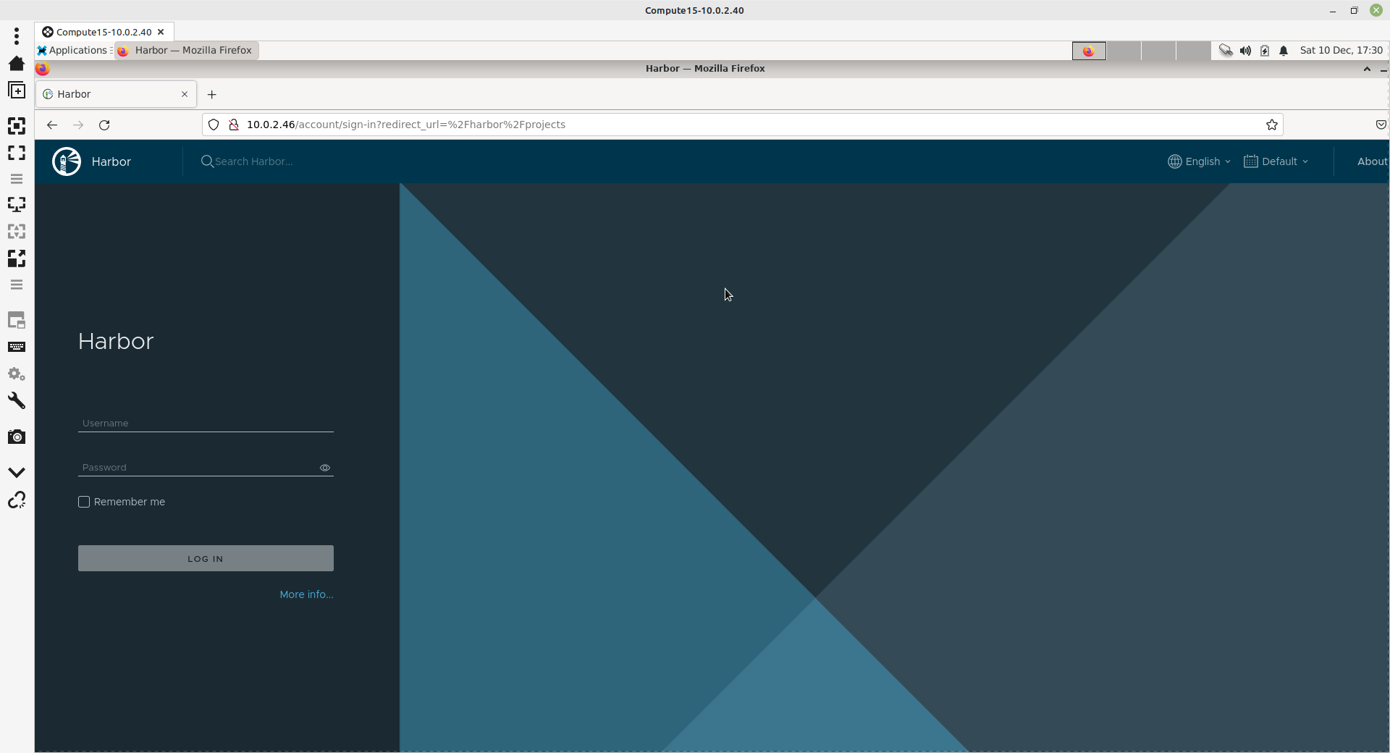The width and height of the screenshot is (1390, 753).
Task: Open a new Firefox tab
Action: [211, 95]
